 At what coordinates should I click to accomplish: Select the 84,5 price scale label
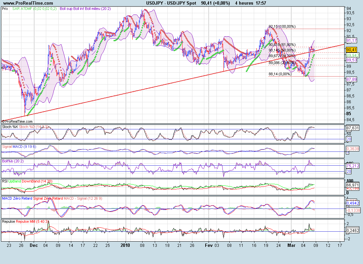pyautogui.click(x=350, y=120)
